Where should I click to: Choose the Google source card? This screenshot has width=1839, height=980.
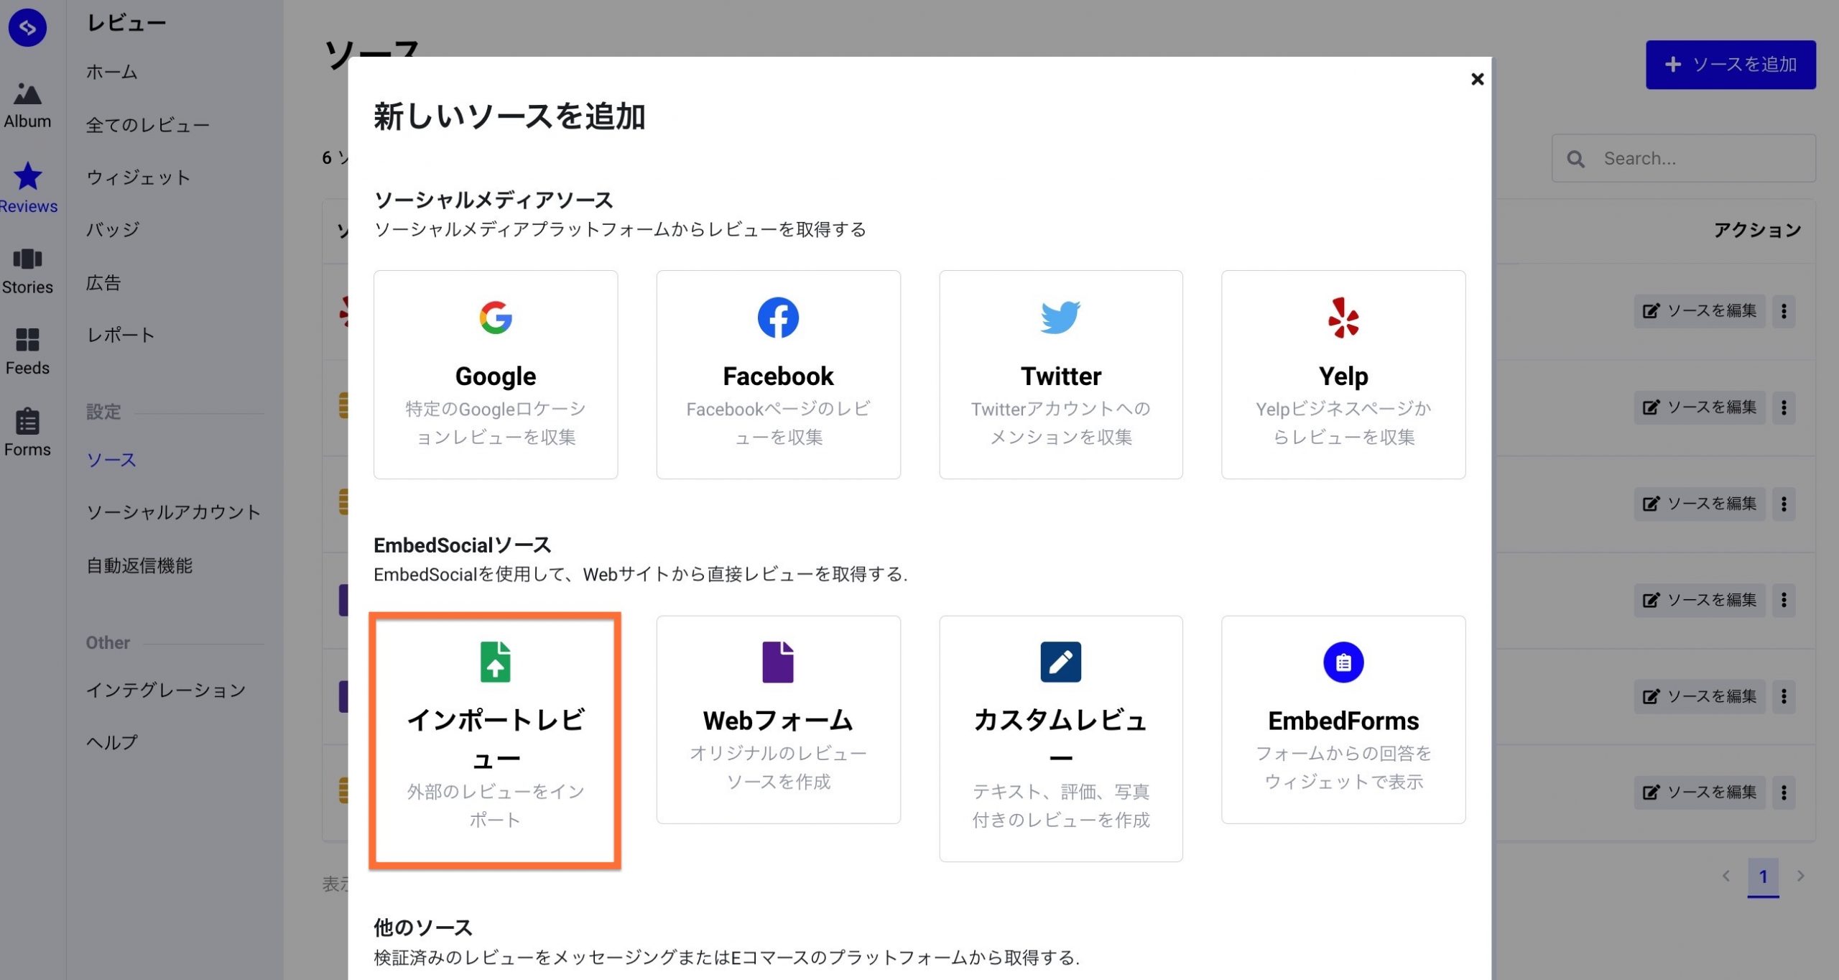pyautogui.click(x=496, y=374)
